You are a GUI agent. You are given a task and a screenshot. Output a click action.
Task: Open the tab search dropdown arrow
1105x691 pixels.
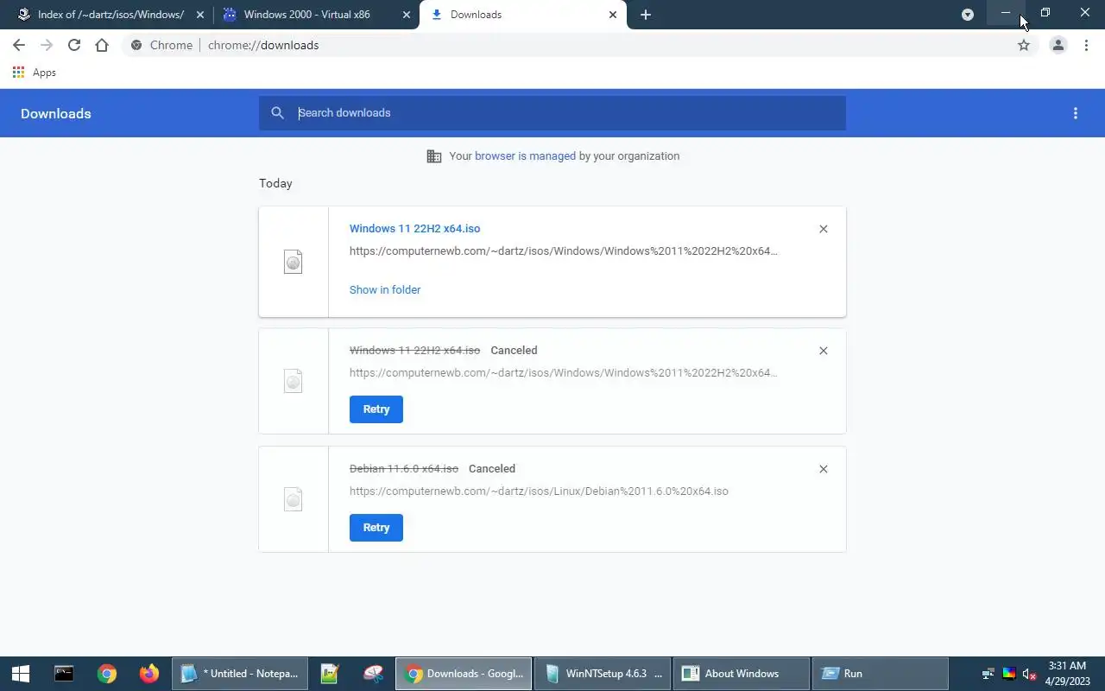968,15
